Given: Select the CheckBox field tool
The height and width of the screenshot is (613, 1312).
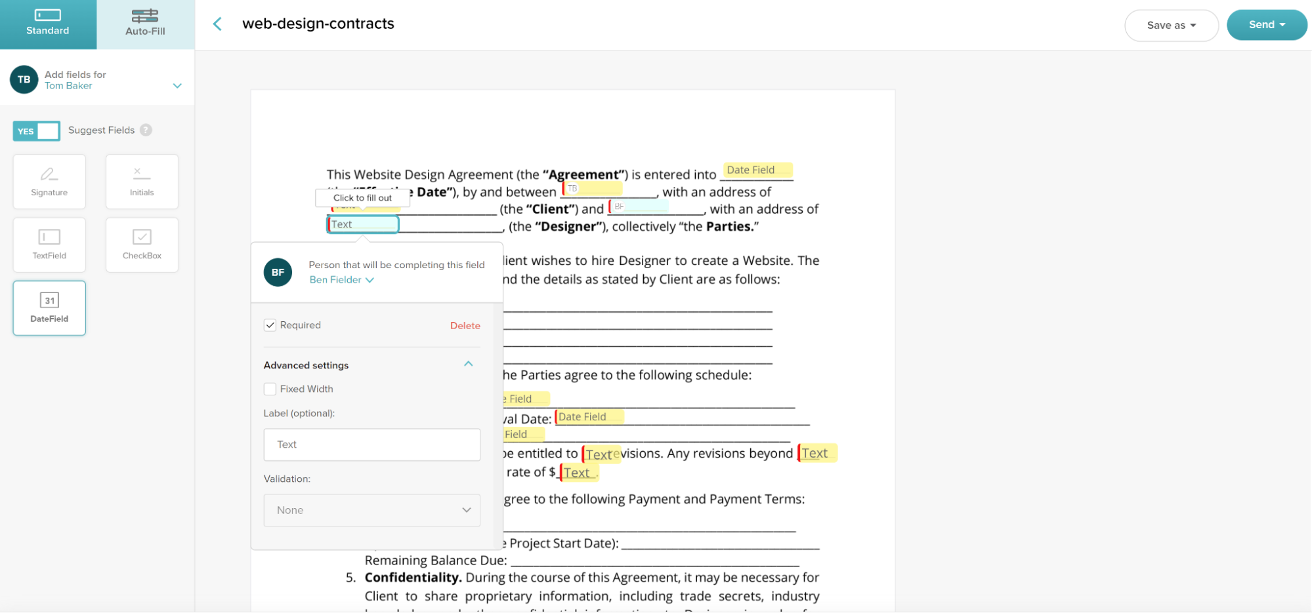Looking at the screenshot, I should coord(141,245).
